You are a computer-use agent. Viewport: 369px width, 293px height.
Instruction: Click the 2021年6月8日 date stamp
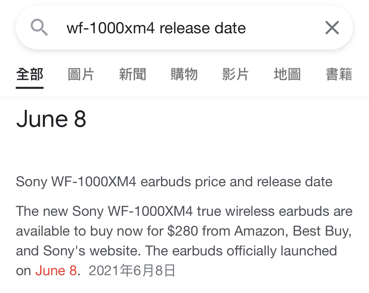132,271
